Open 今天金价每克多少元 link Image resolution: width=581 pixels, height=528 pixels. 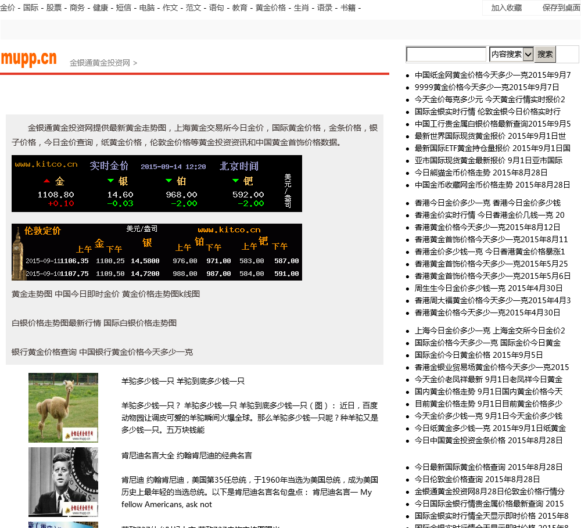tap(490, 99)
